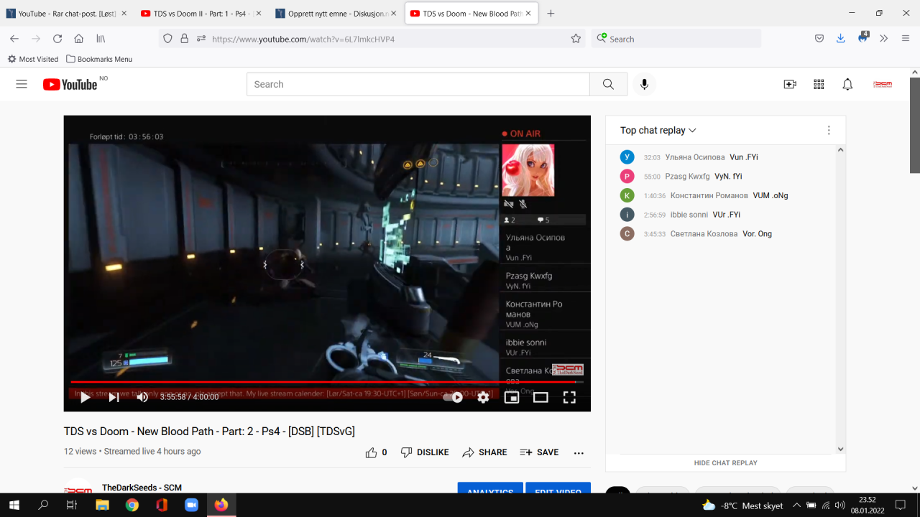920x517 pixels.
Task: Open YouTube notifications bell
Action: click(x=847, y=84)
